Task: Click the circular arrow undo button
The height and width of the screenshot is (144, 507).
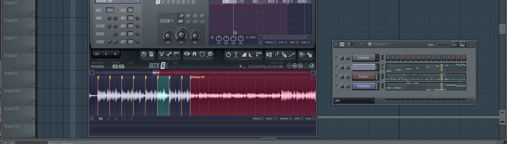Action: click(x=228, y=55)
